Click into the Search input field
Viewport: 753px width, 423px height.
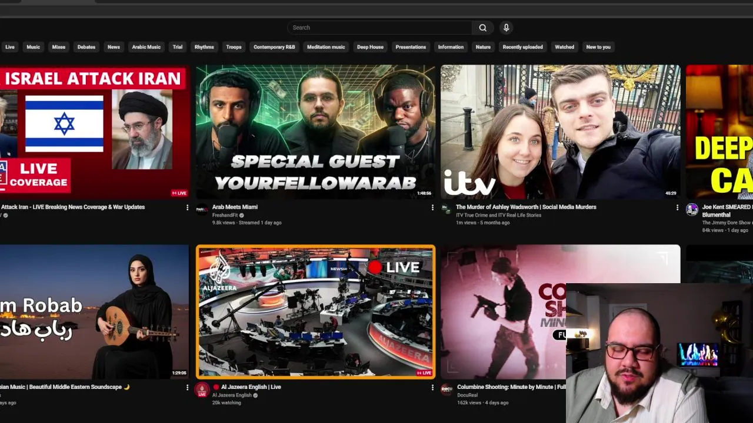coord(379,28)
